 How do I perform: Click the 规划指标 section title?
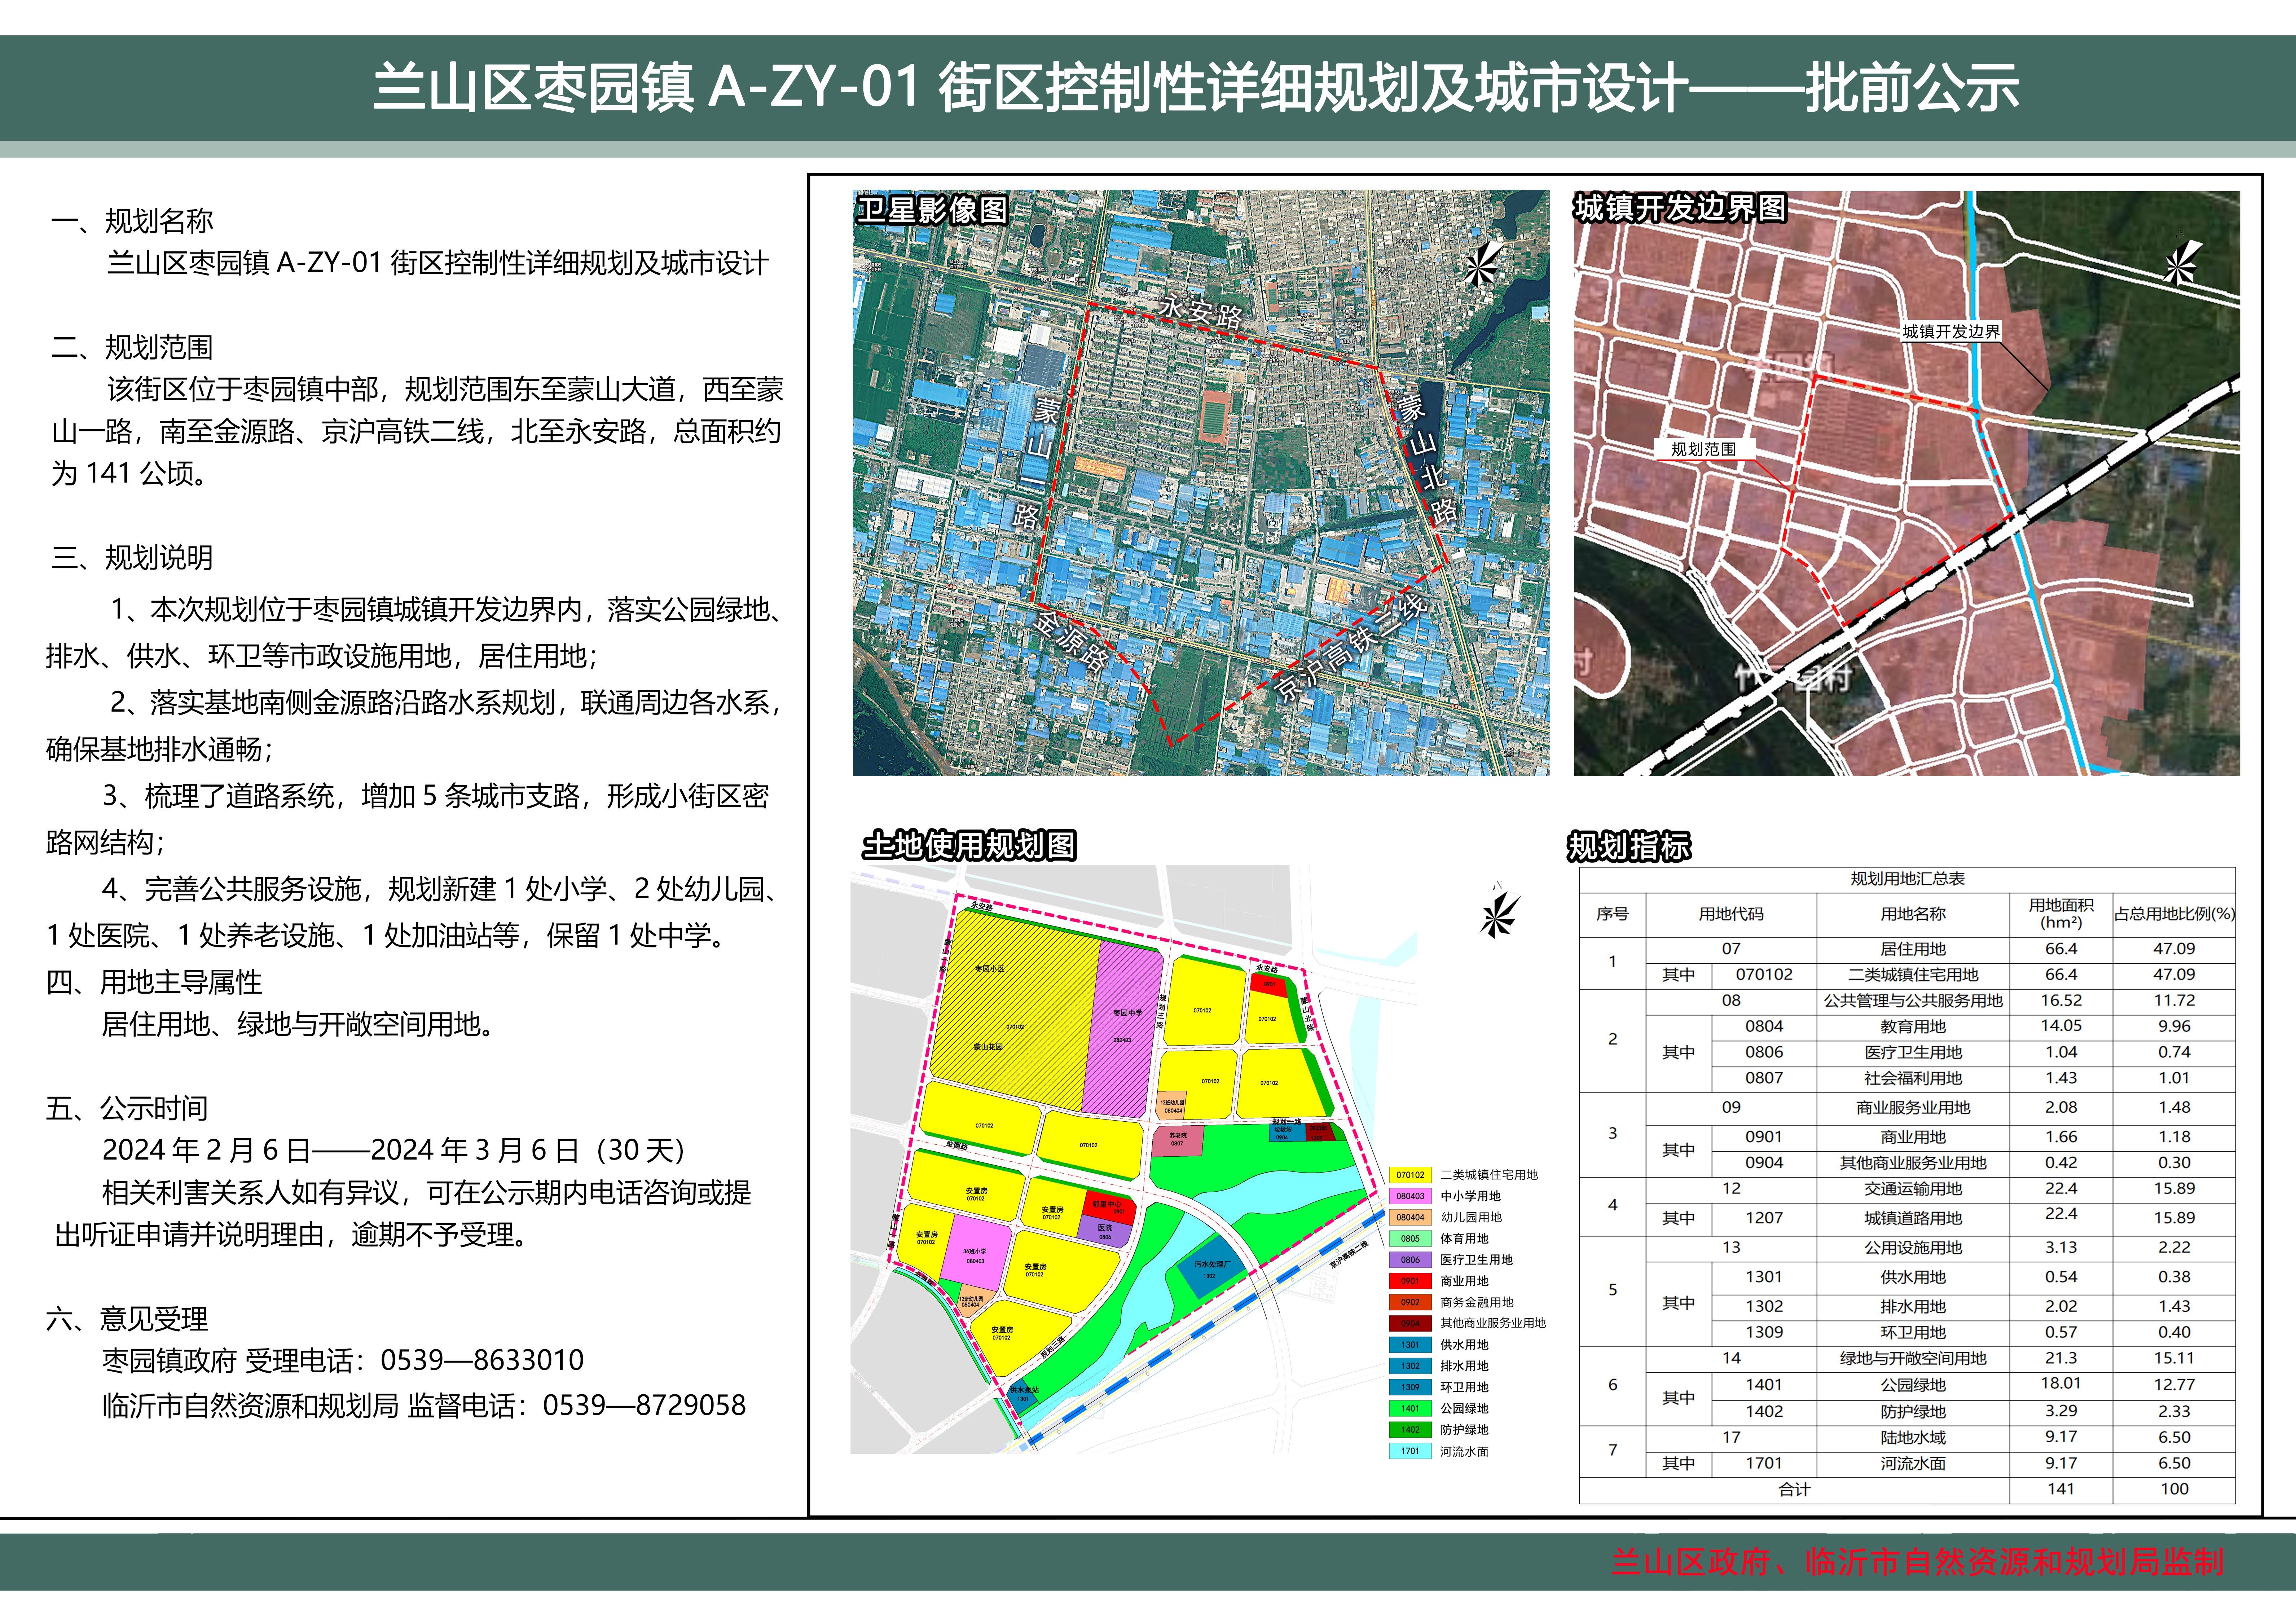coord(1629,846)
